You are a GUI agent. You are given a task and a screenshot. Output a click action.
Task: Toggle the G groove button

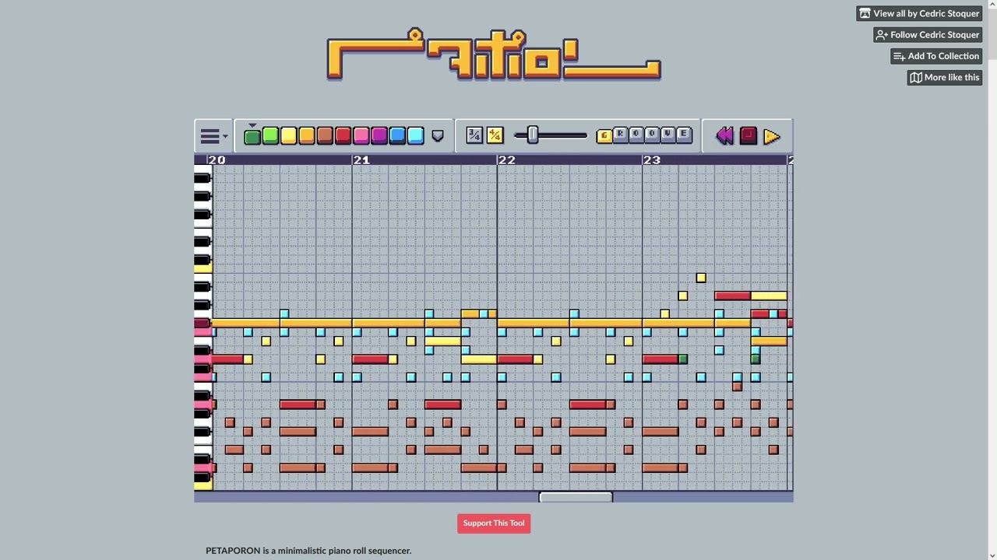(604, 136)
